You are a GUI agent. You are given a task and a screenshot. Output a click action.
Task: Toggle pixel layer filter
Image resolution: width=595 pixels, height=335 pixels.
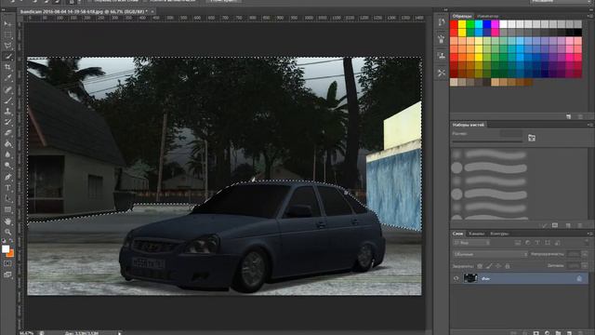(x=518, y=242)
